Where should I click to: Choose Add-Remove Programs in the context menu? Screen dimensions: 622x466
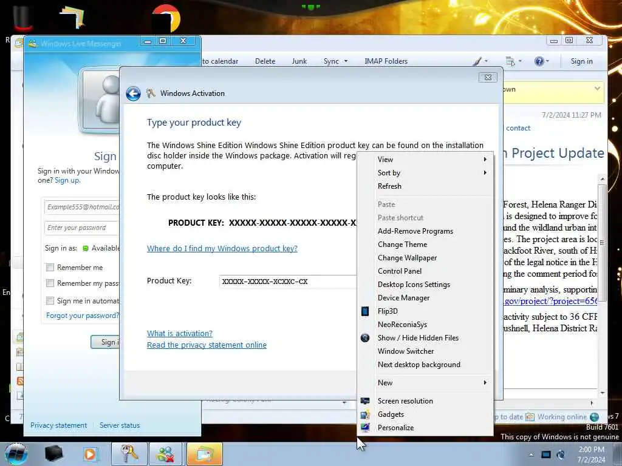click(x=415, y=231)
